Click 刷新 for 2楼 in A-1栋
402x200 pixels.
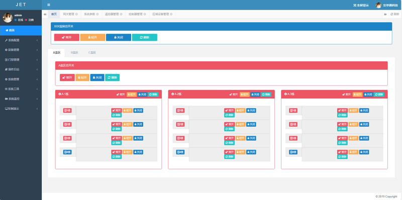click(117, 129)
